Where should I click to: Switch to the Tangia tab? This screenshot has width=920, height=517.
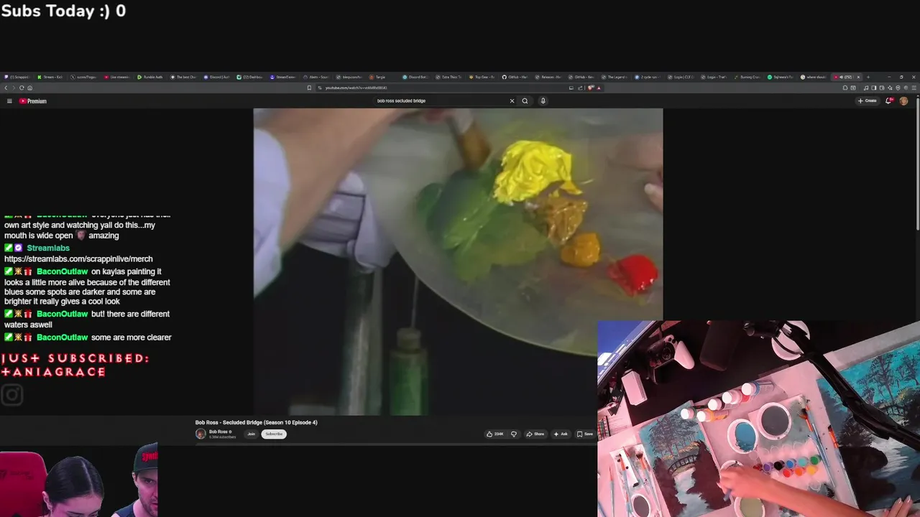(379, 77)
